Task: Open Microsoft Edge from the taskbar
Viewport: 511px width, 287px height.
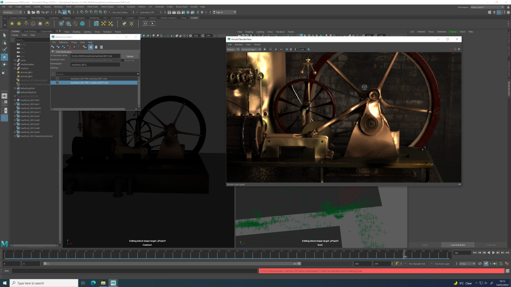Action: (x=93, y=283)
